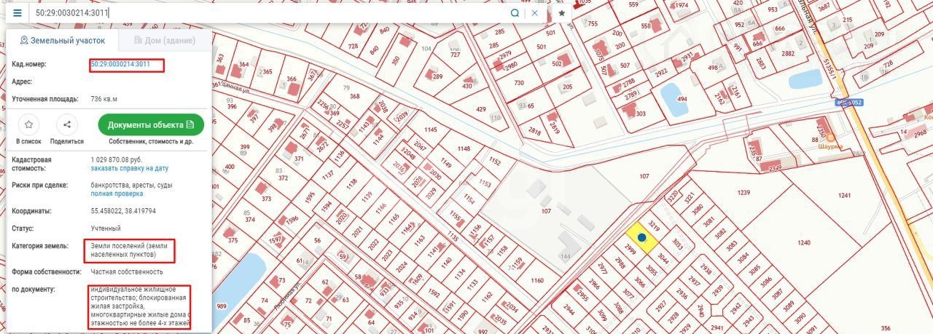Click the заказать справку на дату link

[130, 168]
